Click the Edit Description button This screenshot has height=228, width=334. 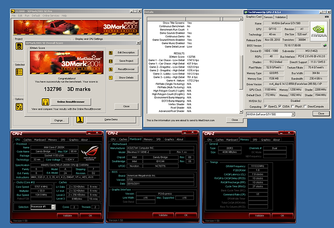tap(126, 52)
